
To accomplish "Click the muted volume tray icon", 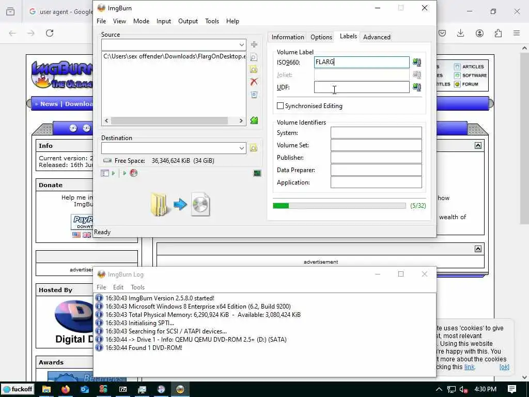I will (x=464, y=389).
